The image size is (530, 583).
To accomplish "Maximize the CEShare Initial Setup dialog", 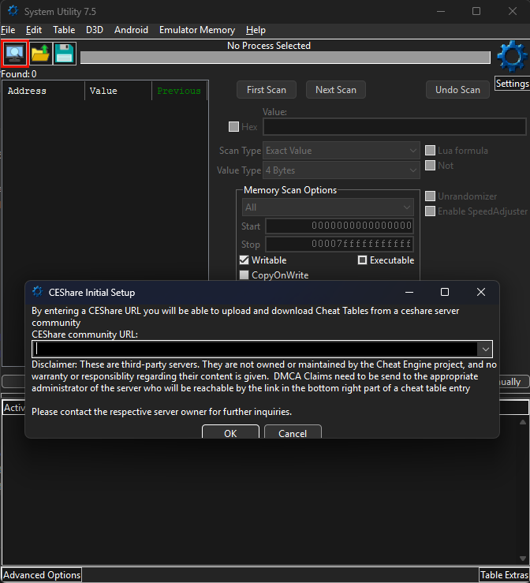I will pyautogui.click(x=445, y=292).
